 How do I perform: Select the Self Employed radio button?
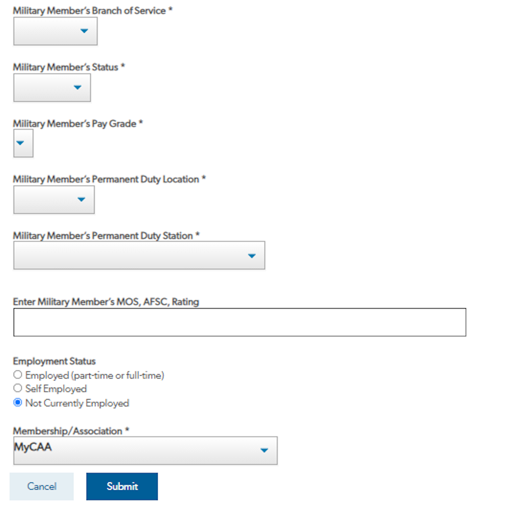pyautogui.click(x=17, y=388)
